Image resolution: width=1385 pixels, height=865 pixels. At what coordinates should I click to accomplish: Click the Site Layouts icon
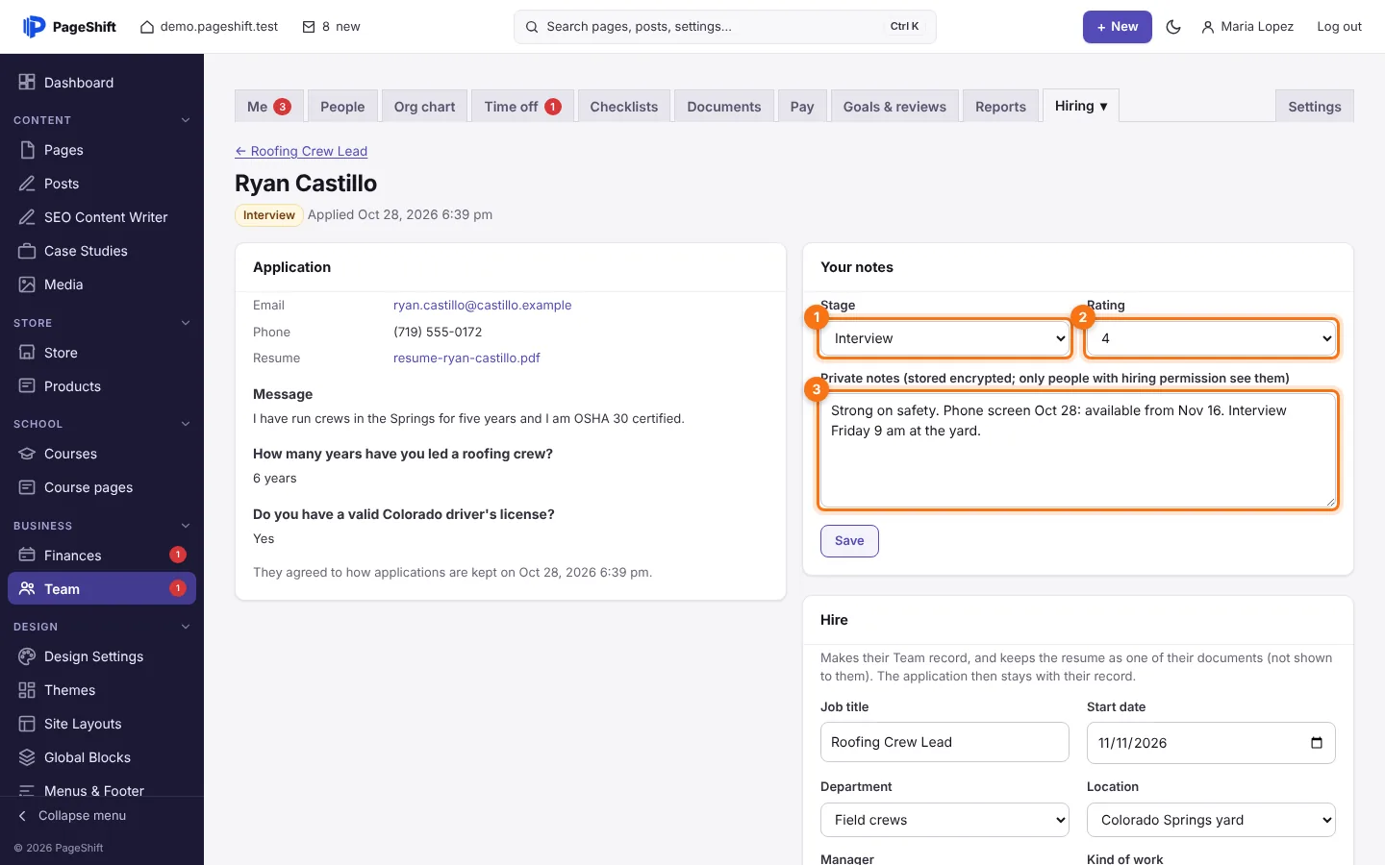(x=27, y=724)
